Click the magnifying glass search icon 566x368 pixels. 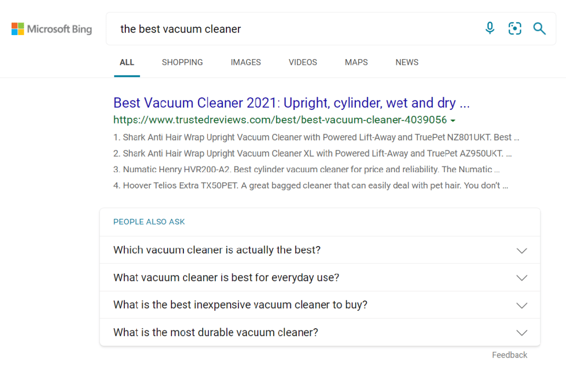pos(539,28)
